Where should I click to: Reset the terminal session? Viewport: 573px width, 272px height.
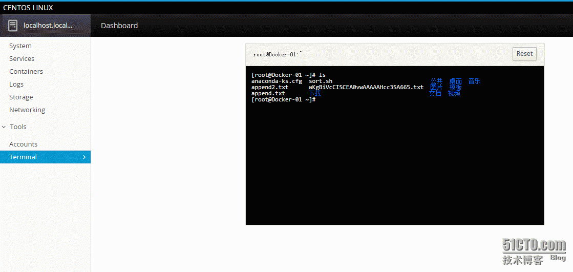tap(524, 54)
